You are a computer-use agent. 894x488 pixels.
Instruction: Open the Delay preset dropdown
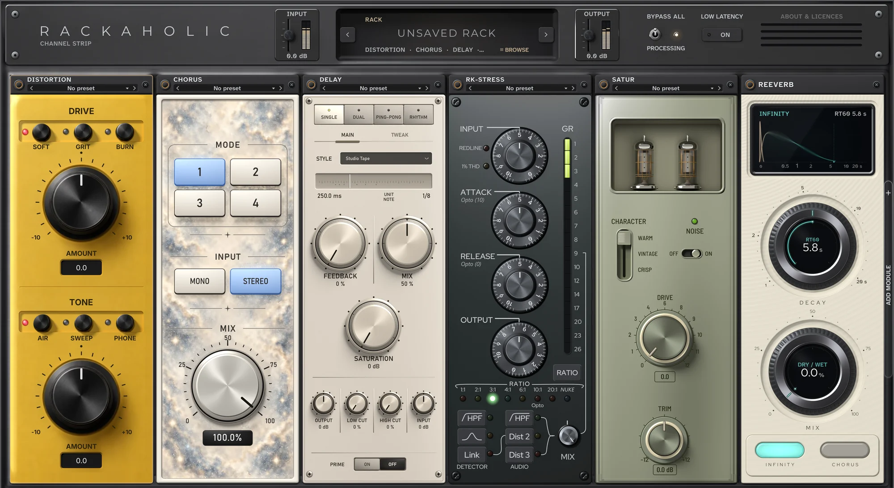(x=373, y=88)
